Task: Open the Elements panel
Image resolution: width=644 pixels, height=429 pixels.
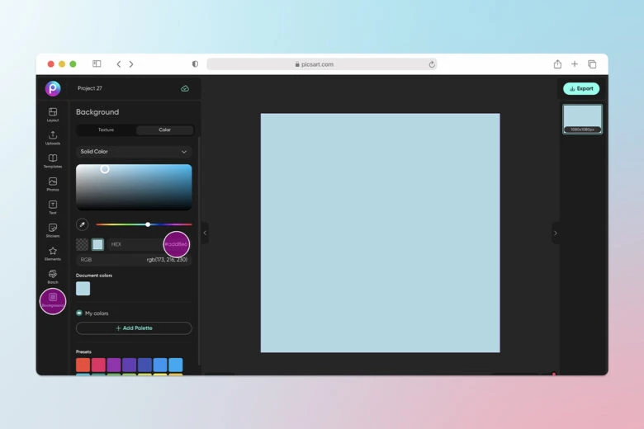Action: click(53, 252)
